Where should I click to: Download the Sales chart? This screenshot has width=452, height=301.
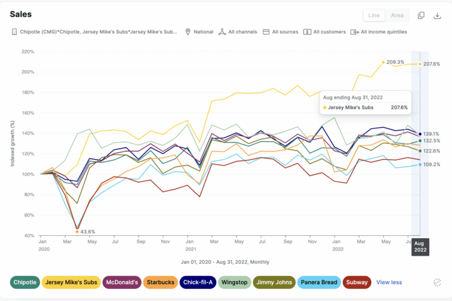(x=438, y=16)
